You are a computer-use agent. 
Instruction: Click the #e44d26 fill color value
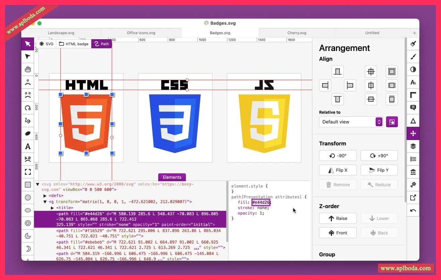261,202
